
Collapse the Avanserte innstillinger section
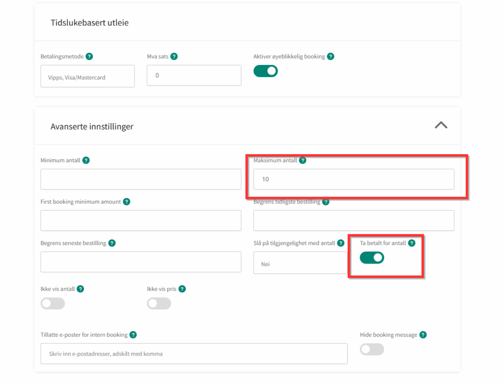[x=441, y=125]
